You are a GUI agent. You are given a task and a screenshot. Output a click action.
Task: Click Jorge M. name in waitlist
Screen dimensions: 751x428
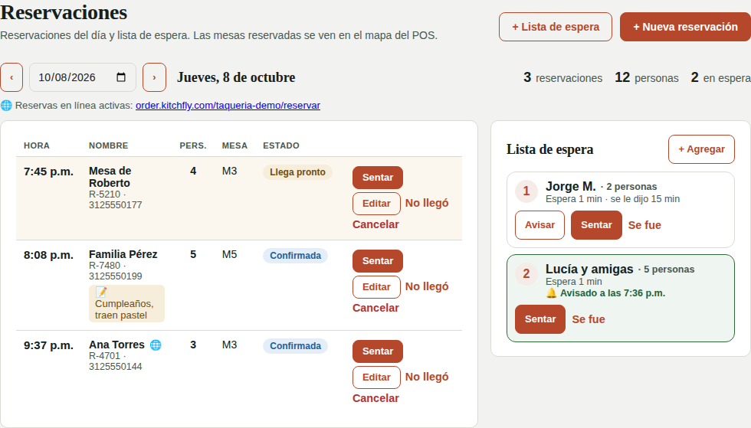tap(570, 186)
